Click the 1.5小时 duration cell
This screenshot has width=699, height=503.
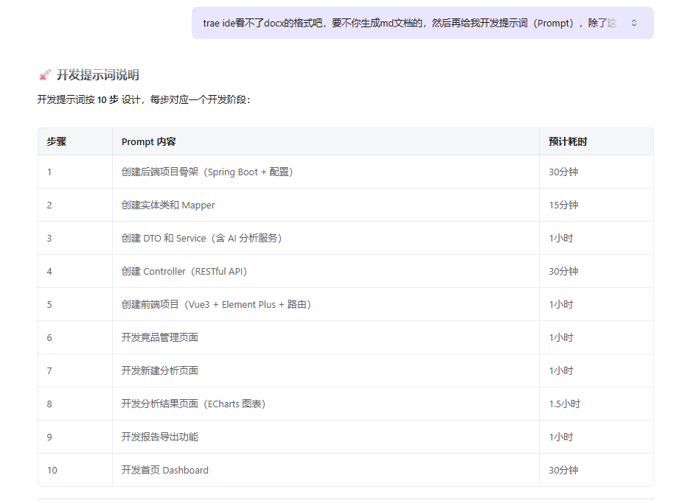pyautogui.click(x=564, y=404)
